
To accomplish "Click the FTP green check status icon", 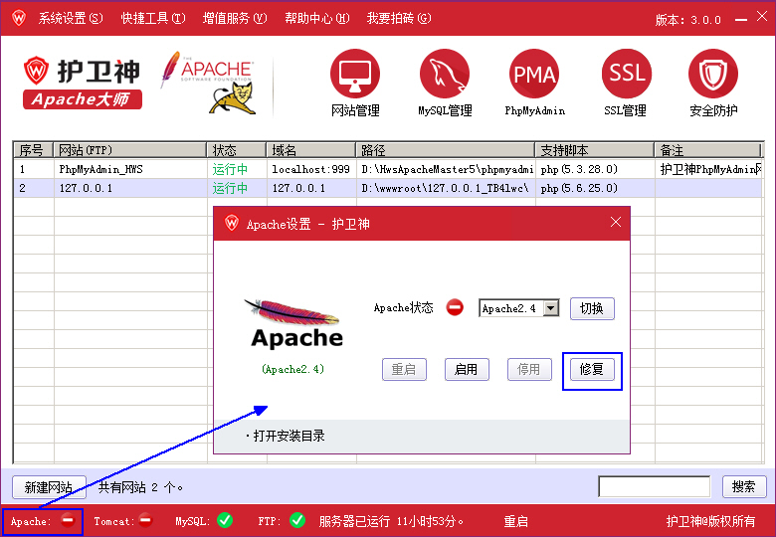I will (296, 520).
